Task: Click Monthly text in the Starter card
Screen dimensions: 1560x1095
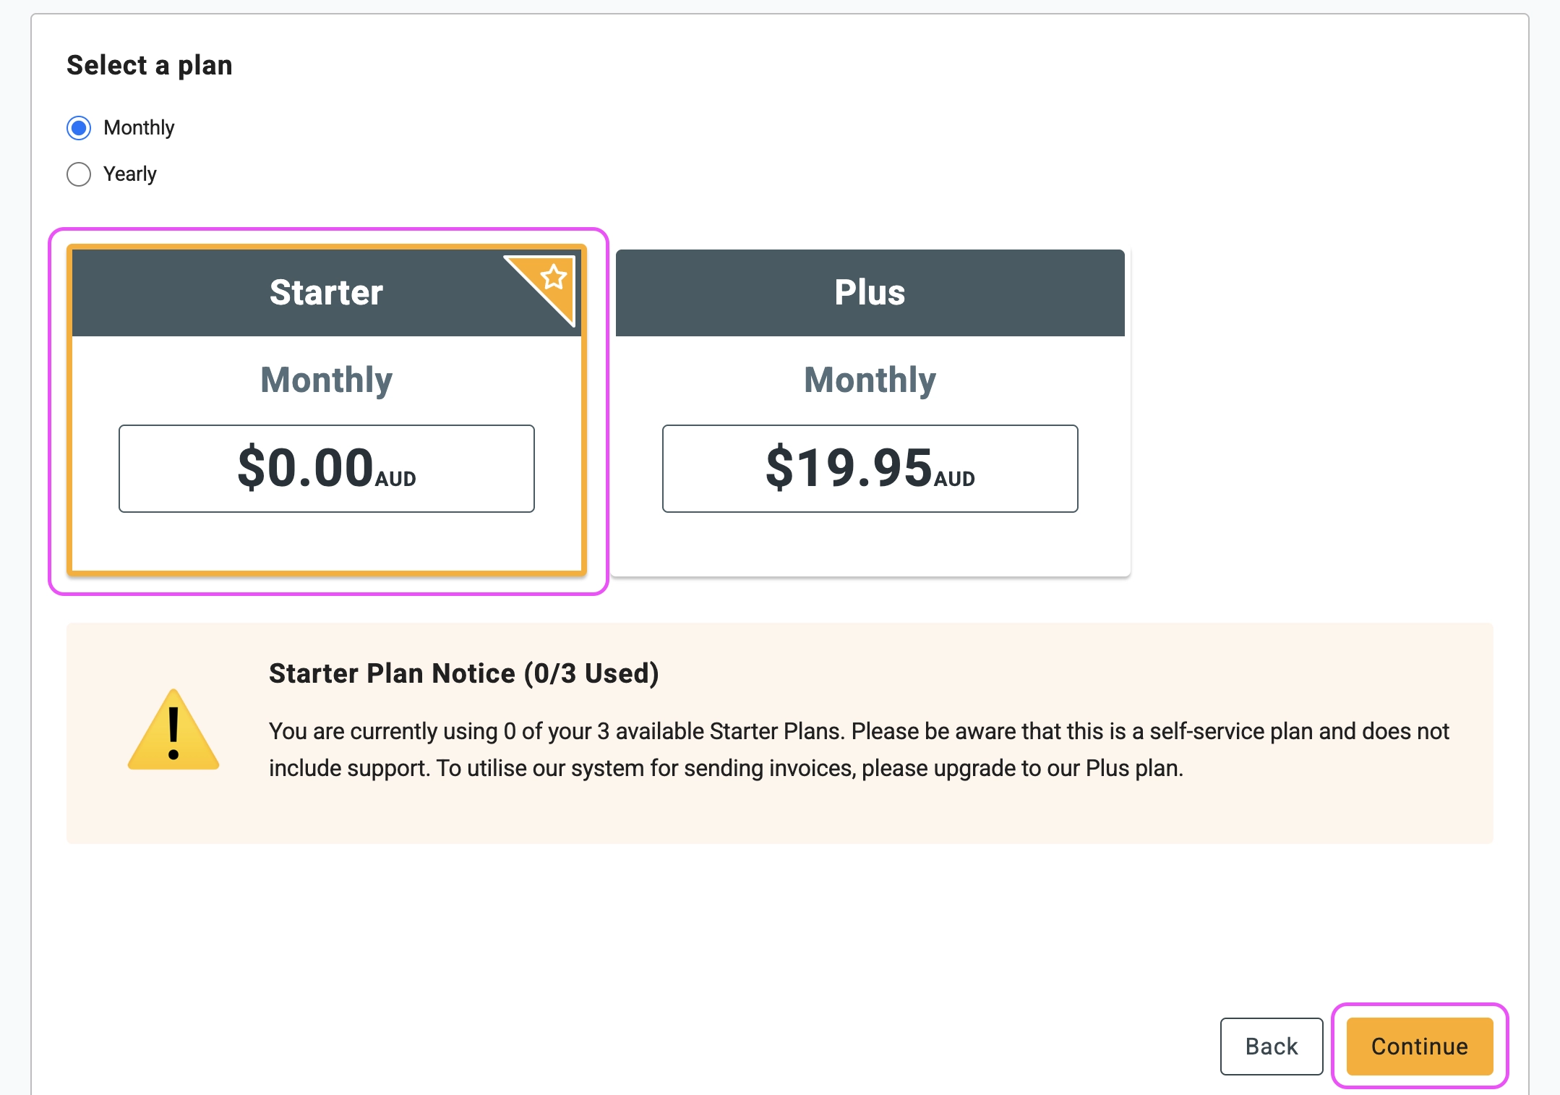Action: click(x=326, y=380)
